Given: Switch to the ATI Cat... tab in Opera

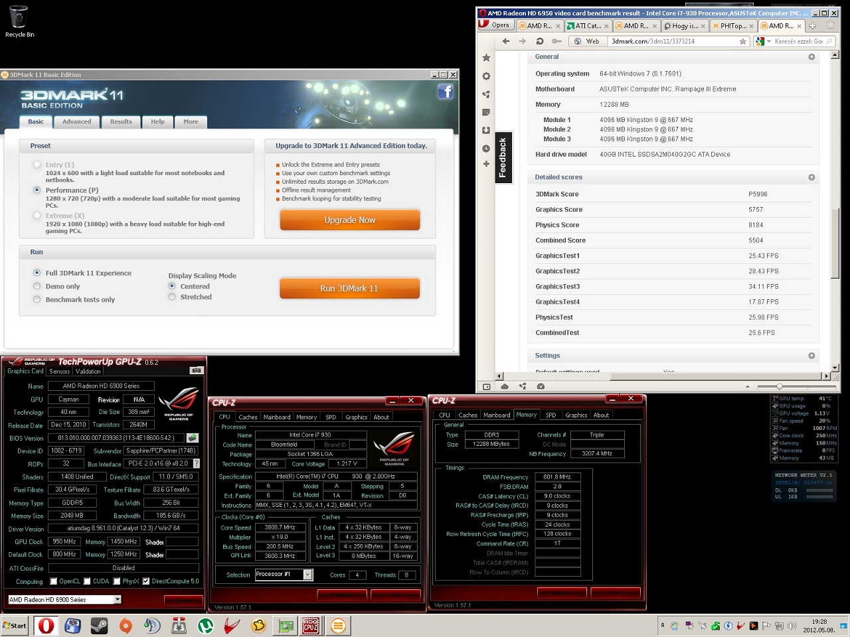Looking at the screenshot, I should click(588, 26).
